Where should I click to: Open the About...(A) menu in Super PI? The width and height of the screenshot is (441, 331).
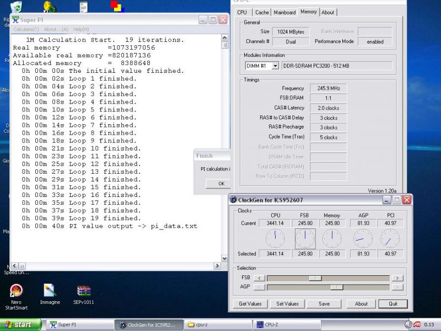point(56,29)
